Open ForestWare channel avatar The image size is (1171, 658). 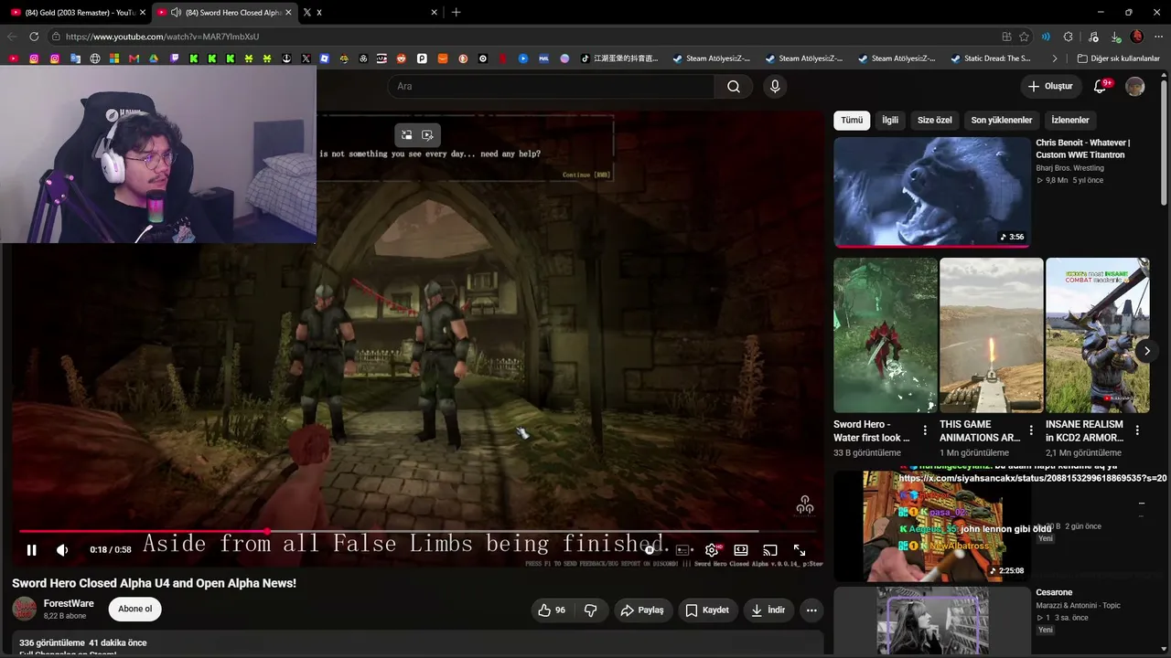tap(25, 609)
